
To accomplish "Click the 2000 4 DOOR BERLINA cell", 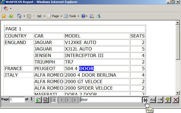I will [x=97, y=75].
